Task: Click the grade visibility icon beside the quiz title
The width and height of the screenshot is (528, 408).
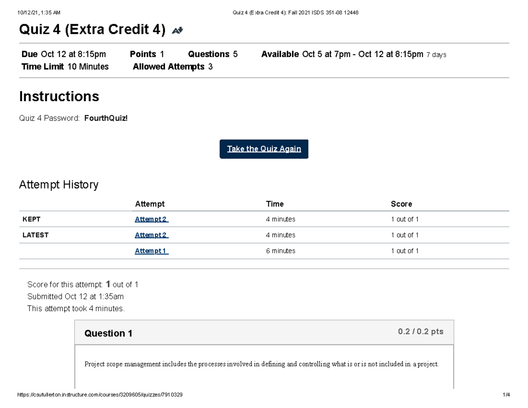Action: [x=177, y=29]
